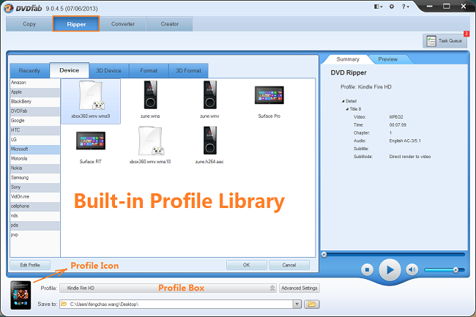This screenshot has width=476, height=317.
Task: Open the 3D Format tab
Action: (188, 71)
